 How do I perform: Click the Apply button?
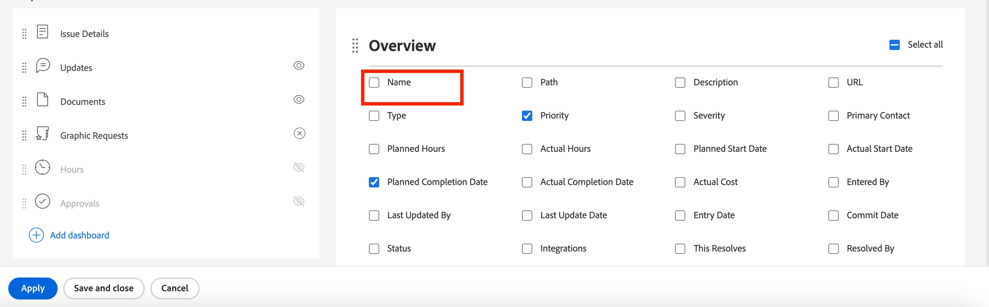tap(33, 288)
